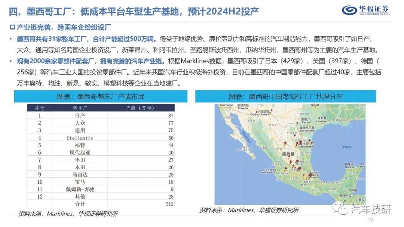Viewport: 404px width, 227px height.
Task: Select the 马自达 table cell
Action: (x=80, y=175)
